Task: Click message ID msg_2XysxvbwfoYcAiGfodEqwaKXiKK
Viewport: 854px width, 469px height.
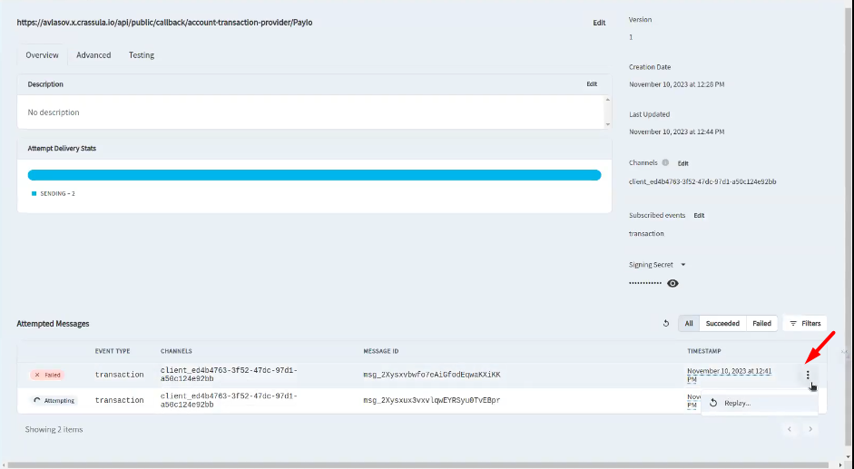Action: click(x=432, y=375)
